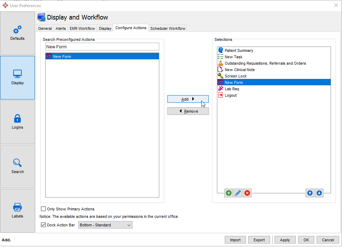Viewport: 342px width, 247px height.
Task: Click the pencil edit-action icon
Action: [238, 193]
